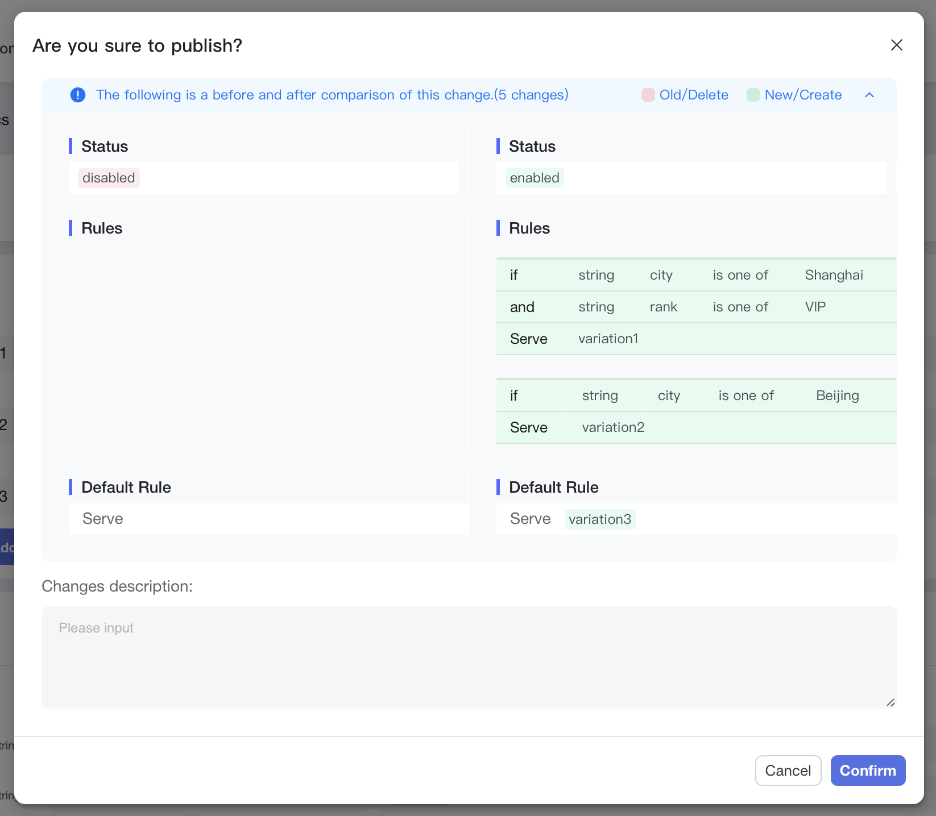Click the comparison summary text showing 5 changes
936x816 pixels.
click(x=332, y=95)
